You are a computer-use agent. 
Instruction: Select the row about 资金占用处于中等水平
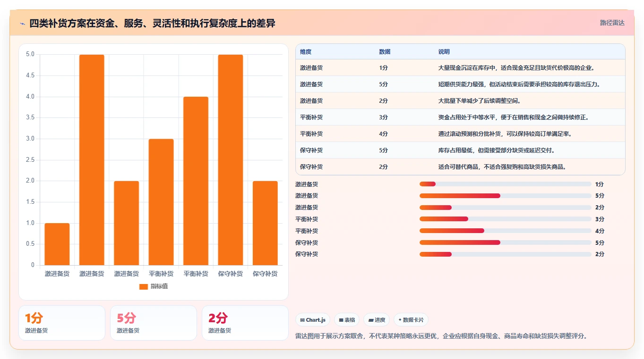(x=460, y=117)
